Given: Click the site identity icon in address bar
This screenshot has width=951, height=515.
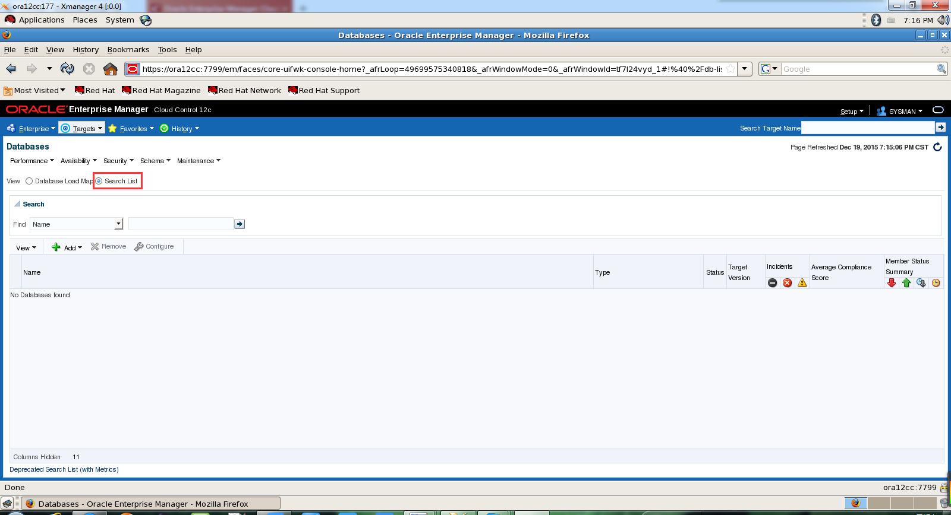Looking at the screenshot, I should tap(133, 69).
